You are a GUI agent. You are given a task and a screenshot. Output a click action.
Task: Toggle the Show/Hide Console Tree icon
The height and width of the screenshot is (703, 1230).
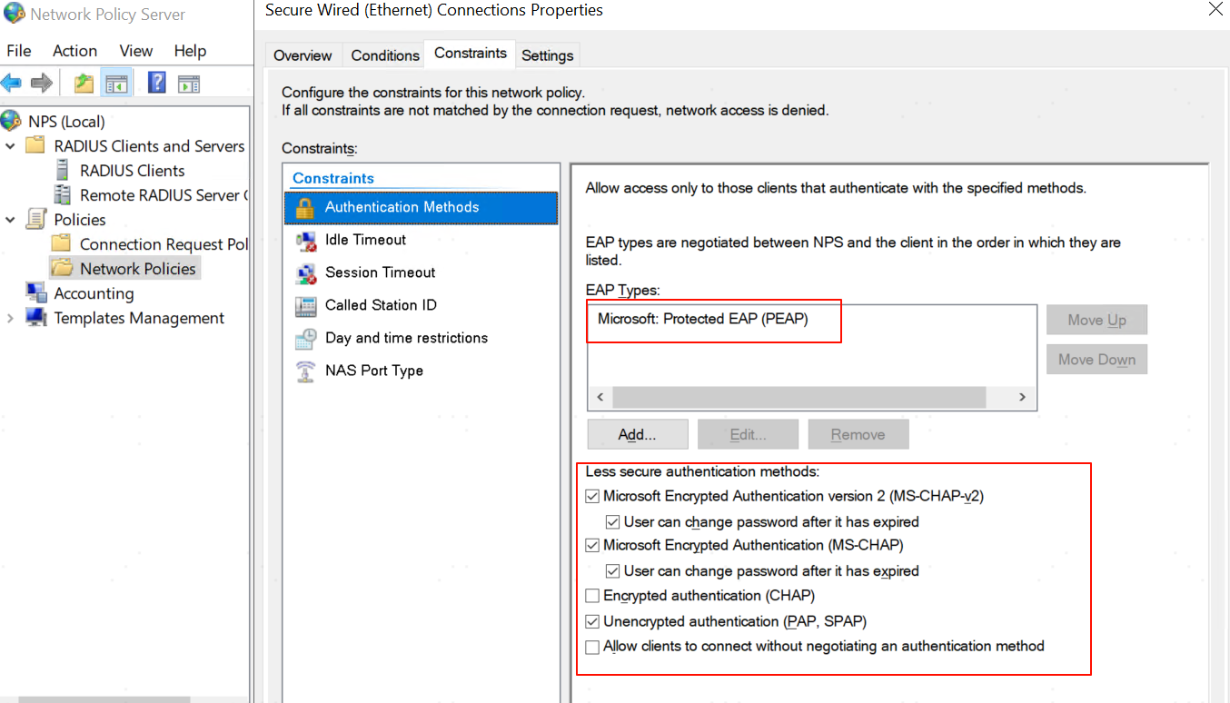[116, 84]
